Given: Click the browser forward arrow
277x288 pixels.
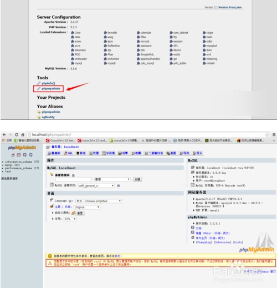Looking at the screenshot, I should (11, 134).
